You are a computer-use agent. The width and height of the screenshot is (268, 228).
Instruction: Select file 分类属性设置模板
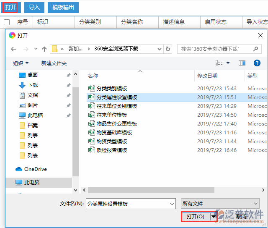tap(117, 97)
